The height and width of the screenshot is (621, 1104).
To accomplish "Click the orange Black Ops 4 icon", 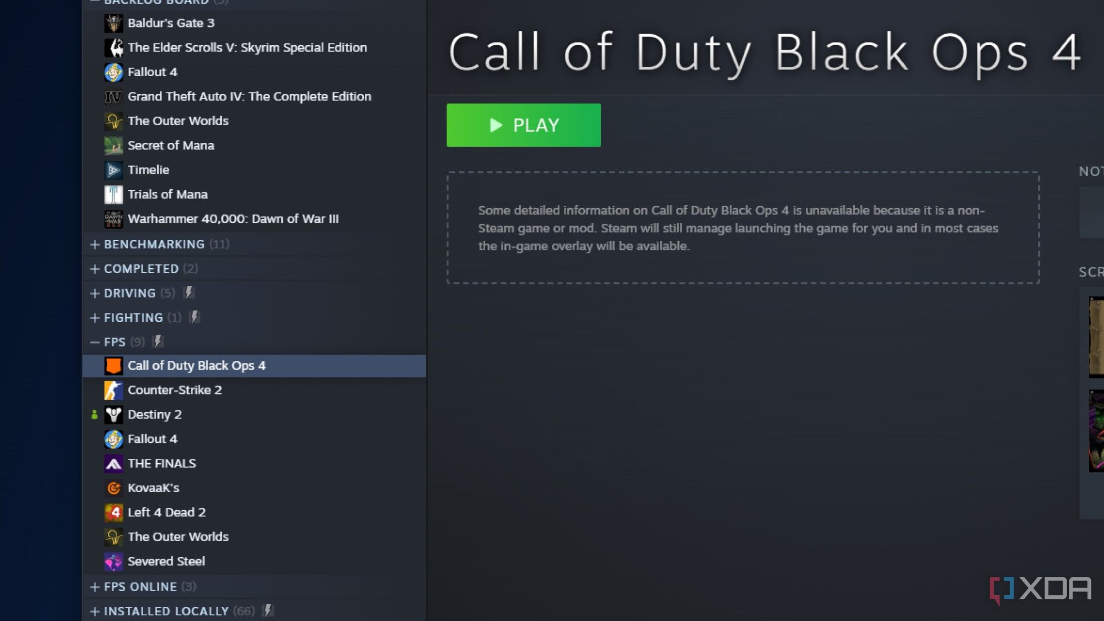I will [114, 365].
